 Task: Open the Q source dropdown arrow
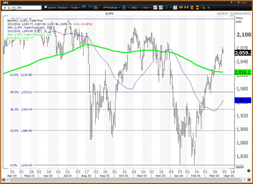13,8
